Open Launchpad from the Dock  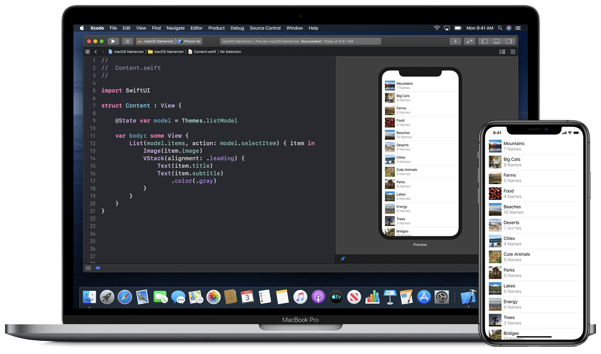pos(107,297)
